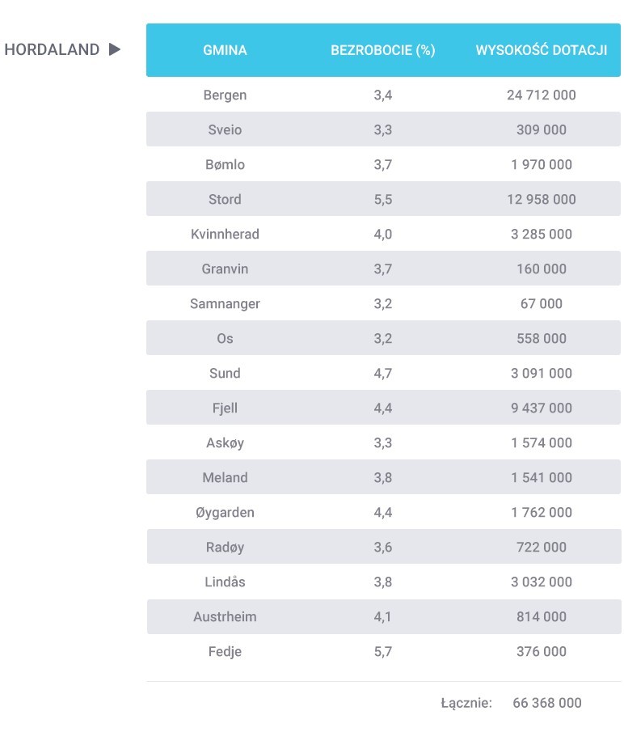Click the GMINA column header
Image resolution: width=624 pixels, height=732 pixels.
click(225, 50)
